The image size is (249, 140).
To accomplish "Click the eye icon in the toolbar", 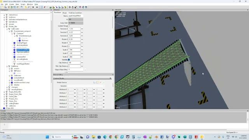I will click(37, 7).
